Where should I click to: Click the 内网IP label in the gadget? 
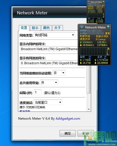pos(83,31)
